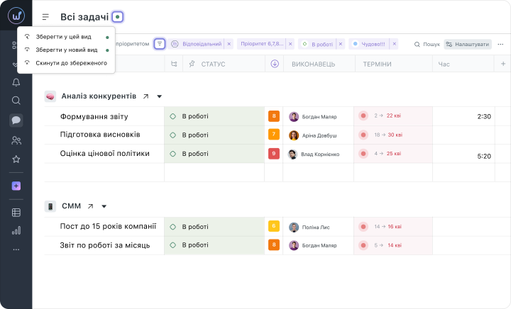Collapse the Аналіз конкурентів group
Screen dimensions: 511x309
(160, 96)
